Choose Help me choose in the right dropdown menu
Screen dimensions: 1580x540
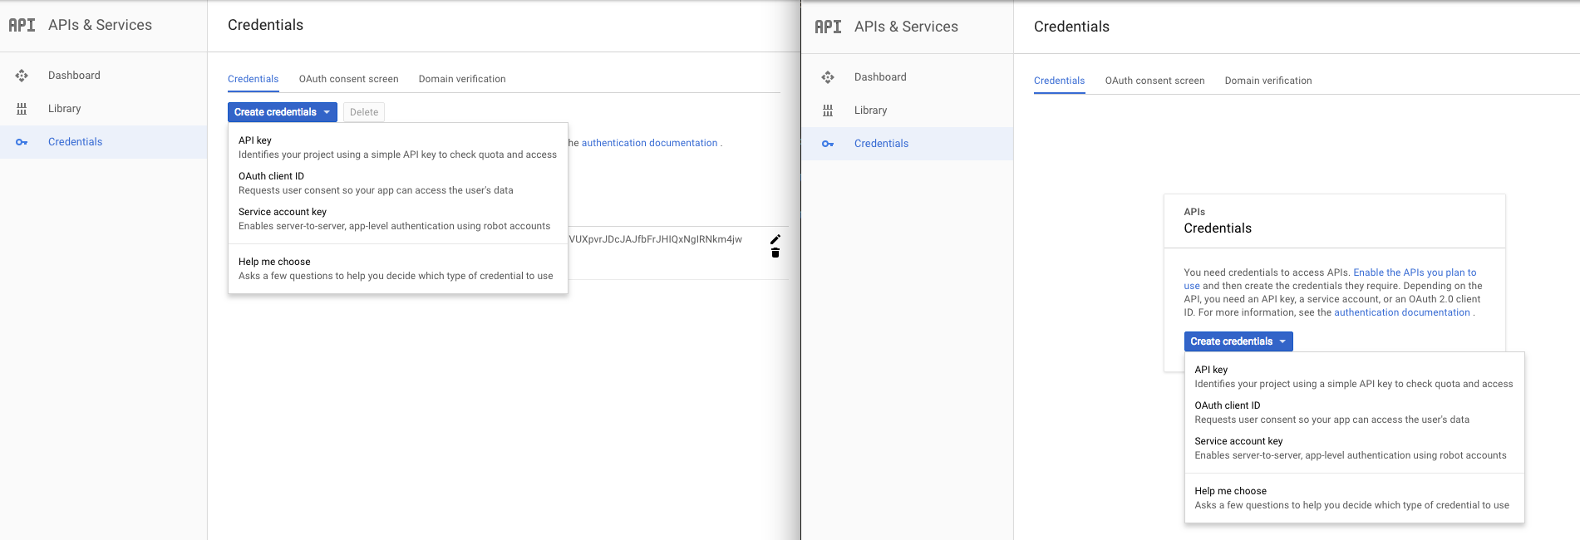1355,498
